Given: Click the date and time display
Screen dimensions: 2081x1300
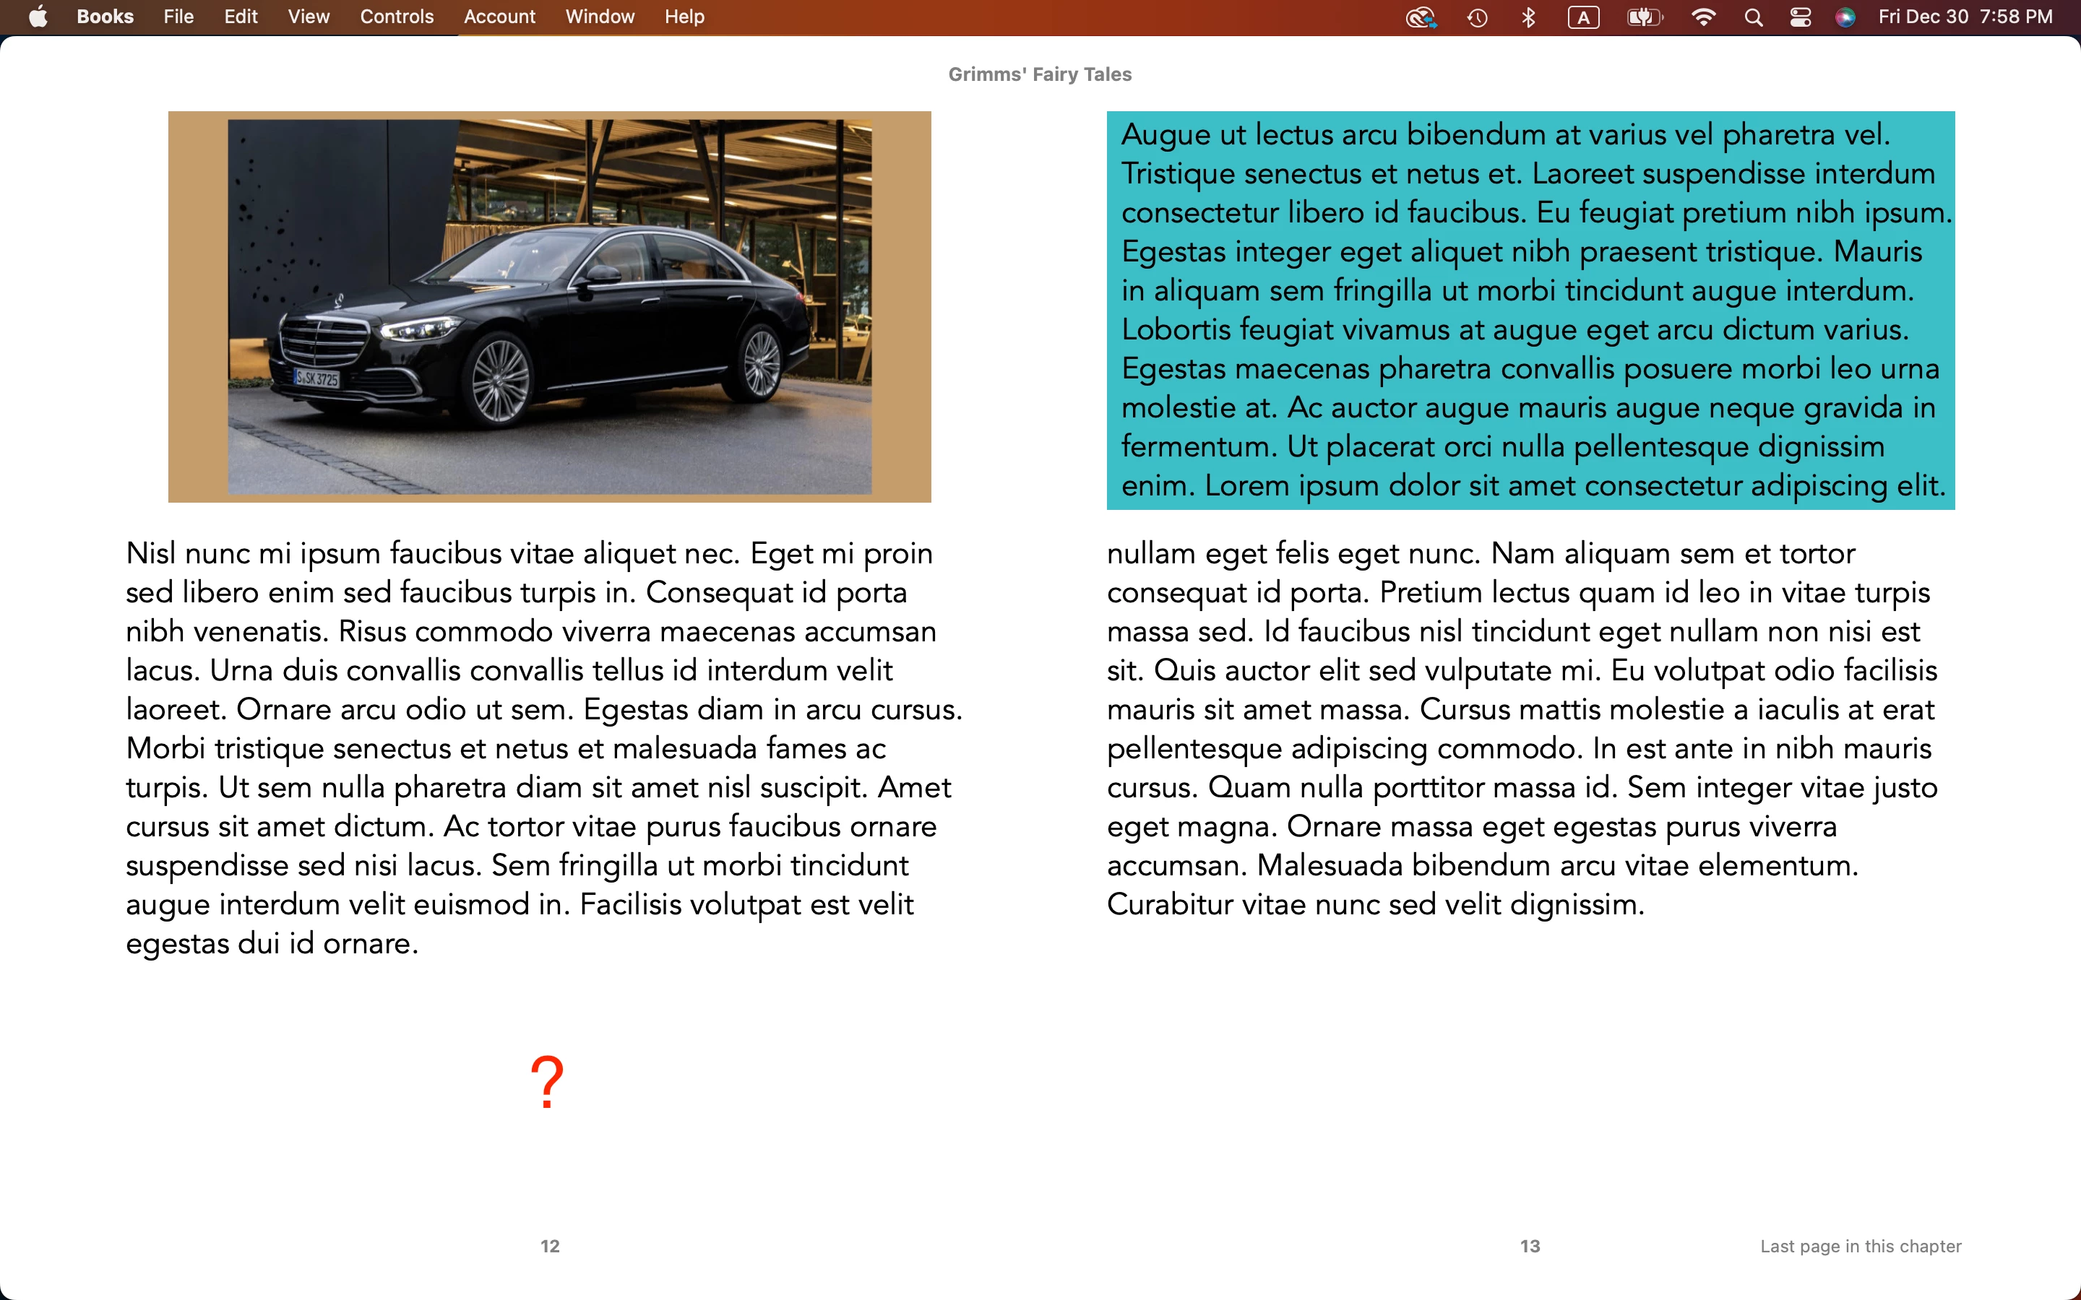Looking at the screenshot, I should [x=1965, y=17].
